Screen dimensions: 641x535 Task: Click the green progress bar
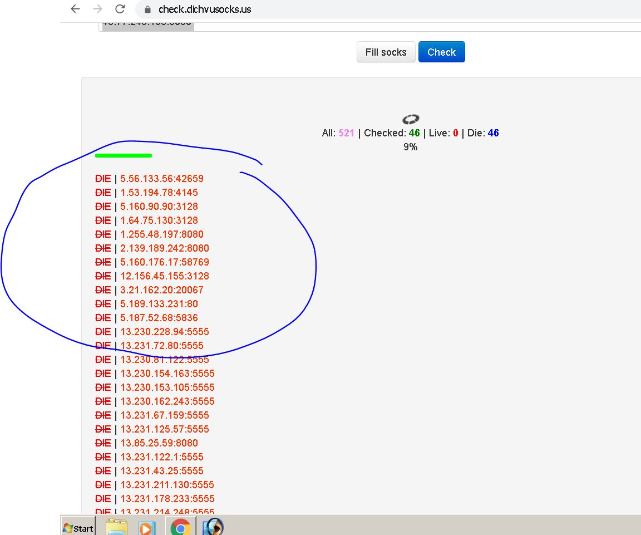124,155
